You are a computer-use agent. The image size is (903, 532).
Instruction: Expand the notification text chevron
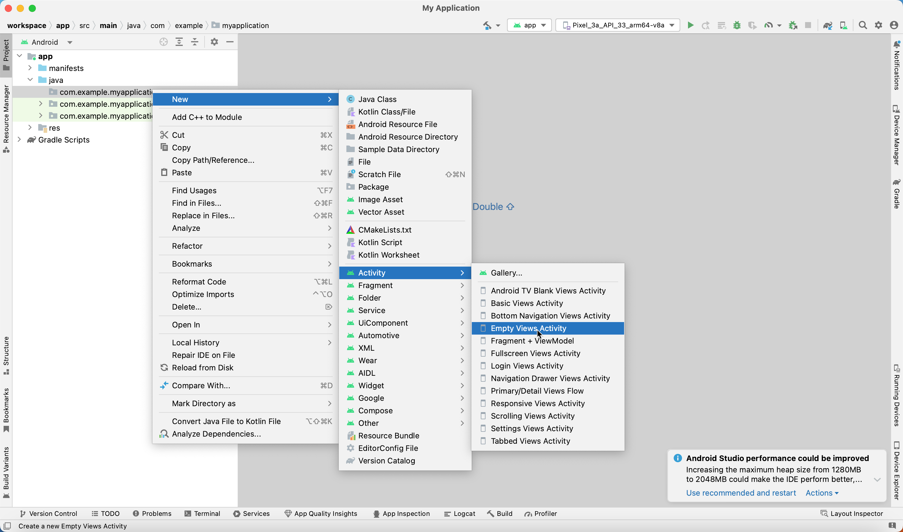tap(877, 480)
